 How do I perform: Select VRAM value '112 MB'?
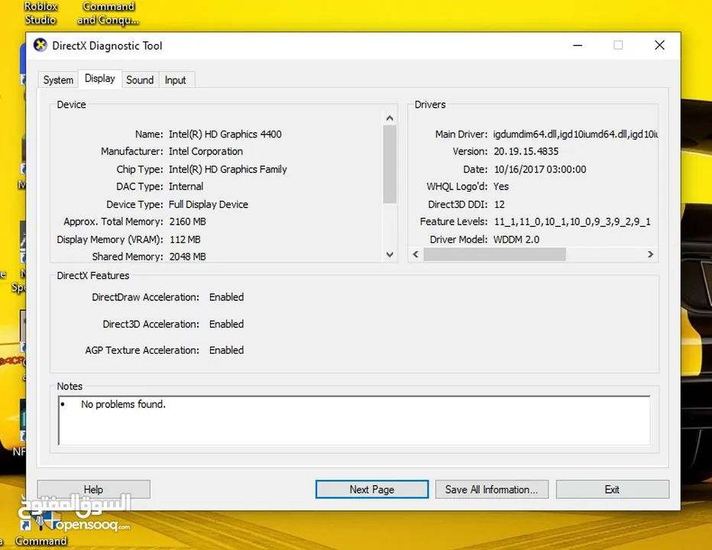pyautogui.click(x=185, y=239)
